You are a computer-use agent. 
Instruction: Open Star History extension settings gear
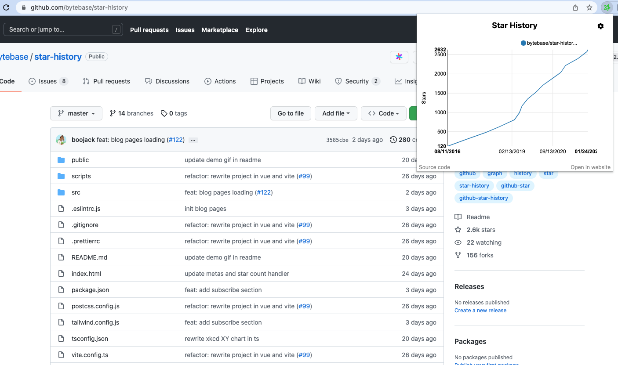600,26
